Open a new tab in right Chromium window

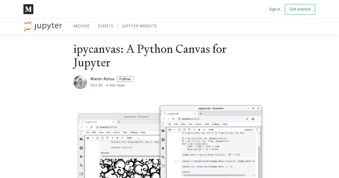point(201,114)
